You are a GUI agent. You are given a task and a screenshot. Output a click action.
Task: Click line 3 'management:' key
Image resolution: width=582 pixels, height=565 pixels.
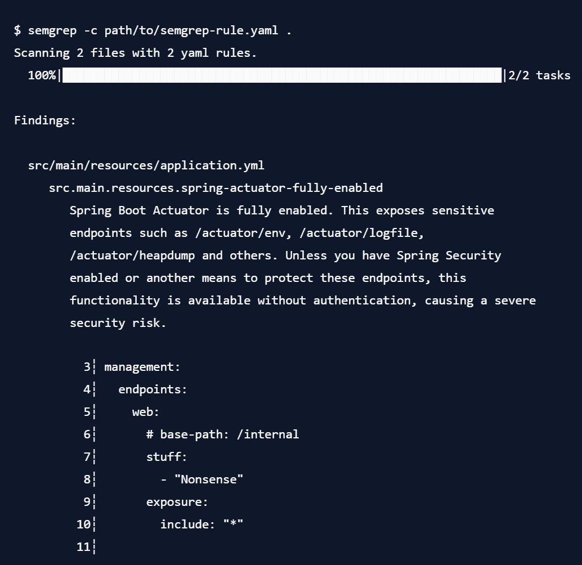tap(142, 367)
